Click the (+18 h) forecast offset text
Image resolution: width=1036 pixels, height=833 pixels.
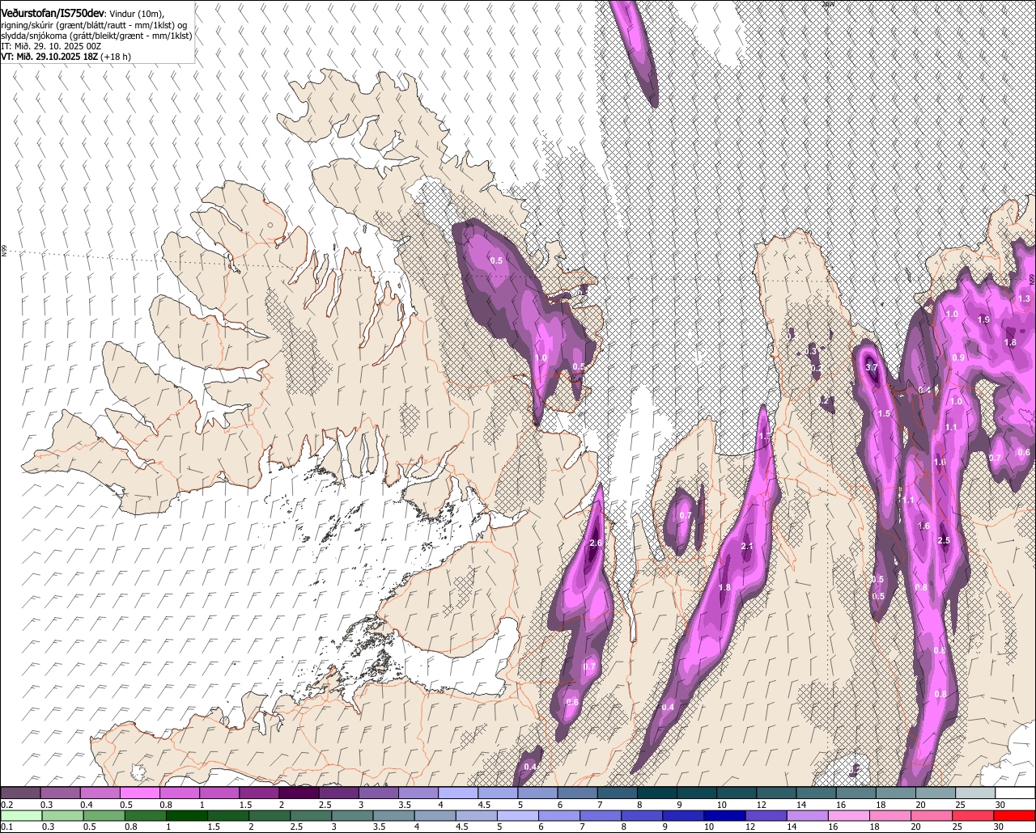(116, 57)
